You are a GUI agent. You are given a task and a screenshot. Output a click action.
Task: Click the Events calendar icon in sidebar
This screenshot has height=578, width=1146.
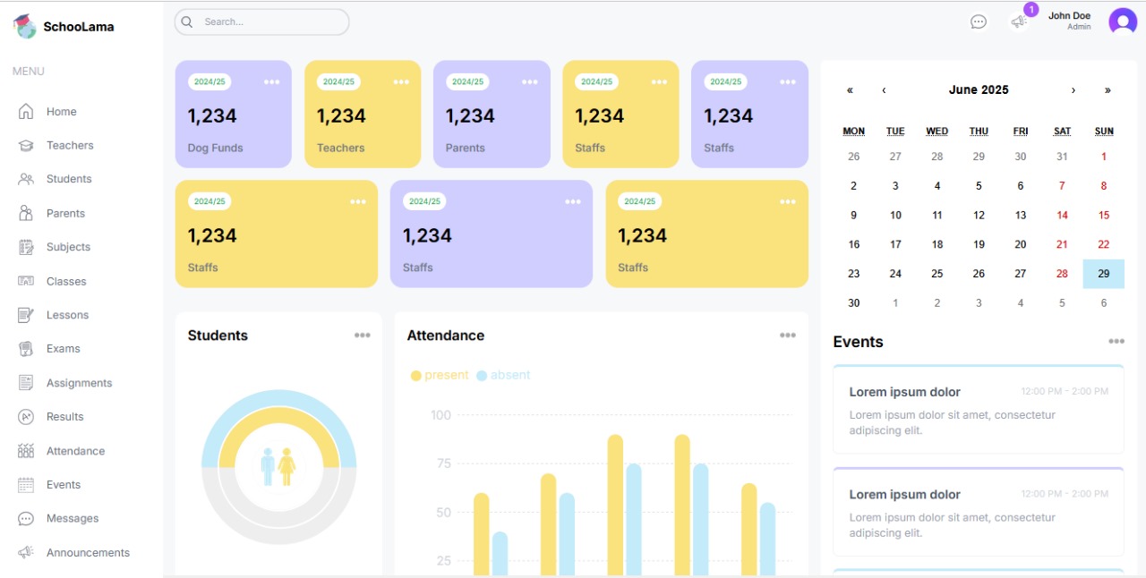pyautogui.click(x=26, y=485)
